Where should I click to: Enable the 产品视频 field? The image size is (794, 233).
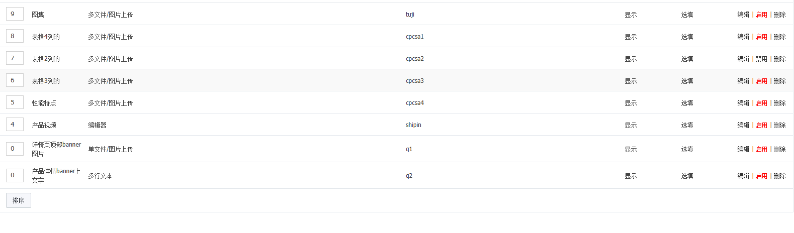pos(761,125)
